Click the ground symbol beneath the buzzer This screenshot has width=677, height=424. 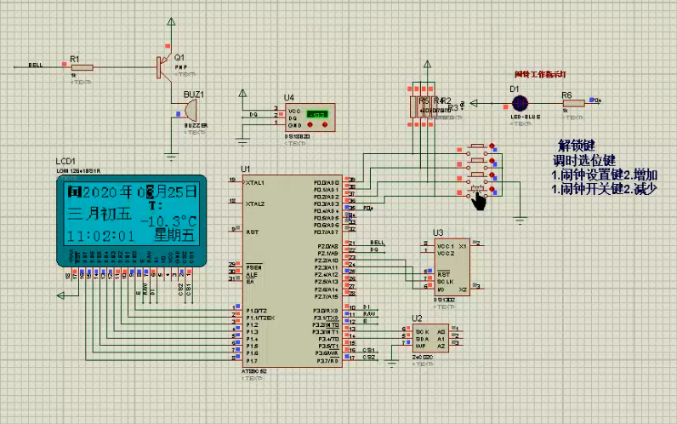tap(172, 157)
